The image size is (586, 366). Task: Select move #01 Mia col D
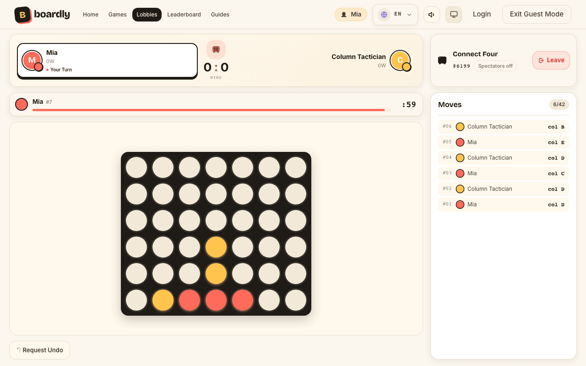(x=504, y=205)
